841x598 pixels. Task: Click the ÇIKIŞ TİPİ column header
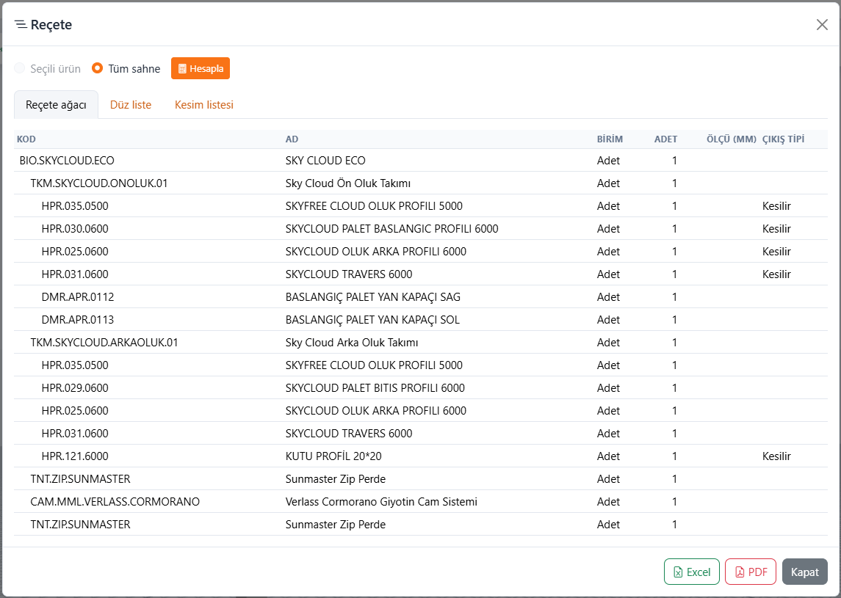(784, 139)
